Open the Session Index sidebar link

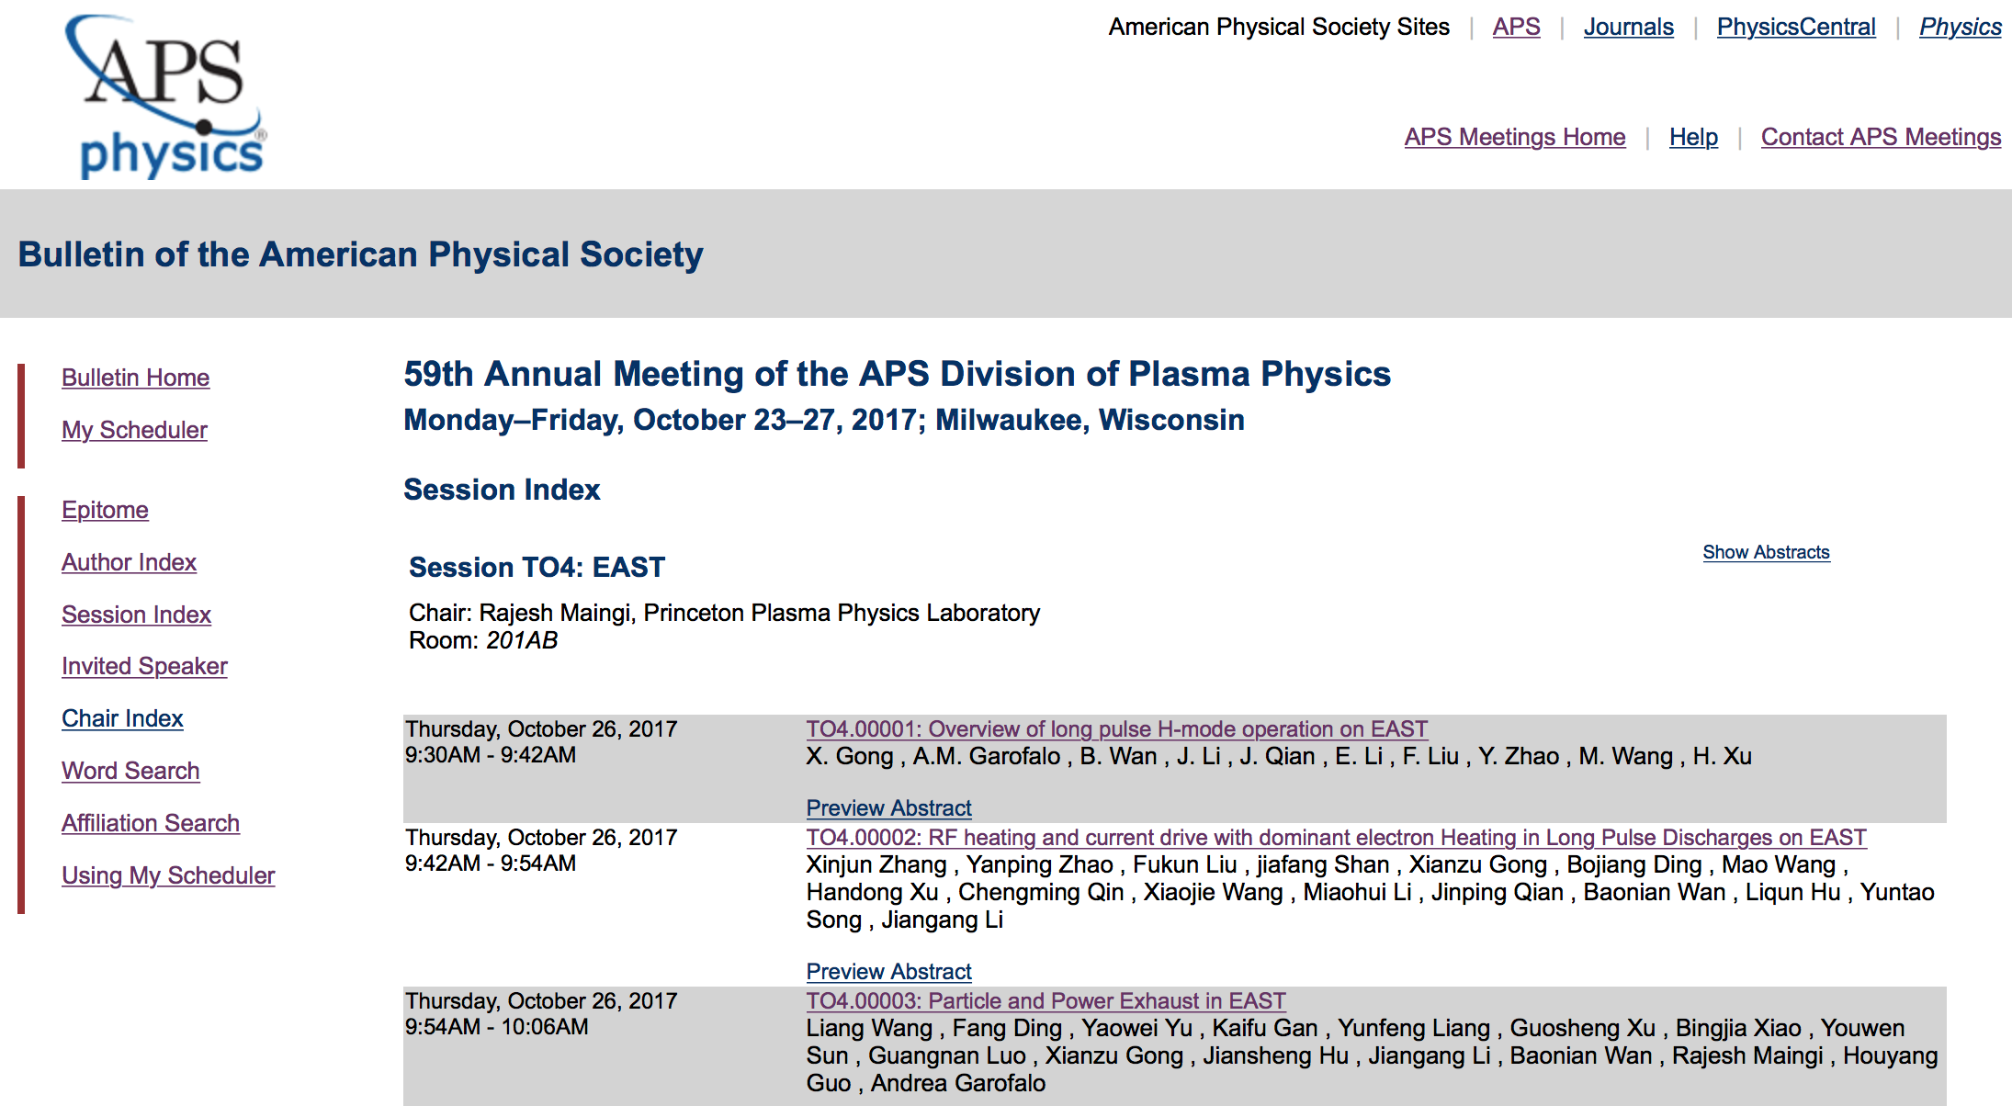tap(136, 615)
